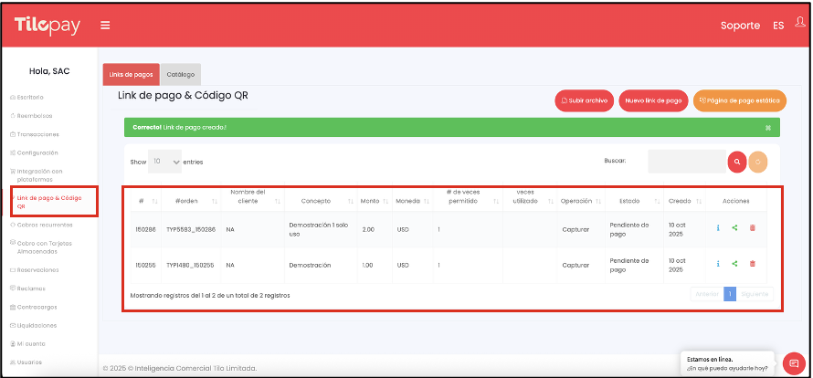Sort table by Estado column

click(630, 200)
